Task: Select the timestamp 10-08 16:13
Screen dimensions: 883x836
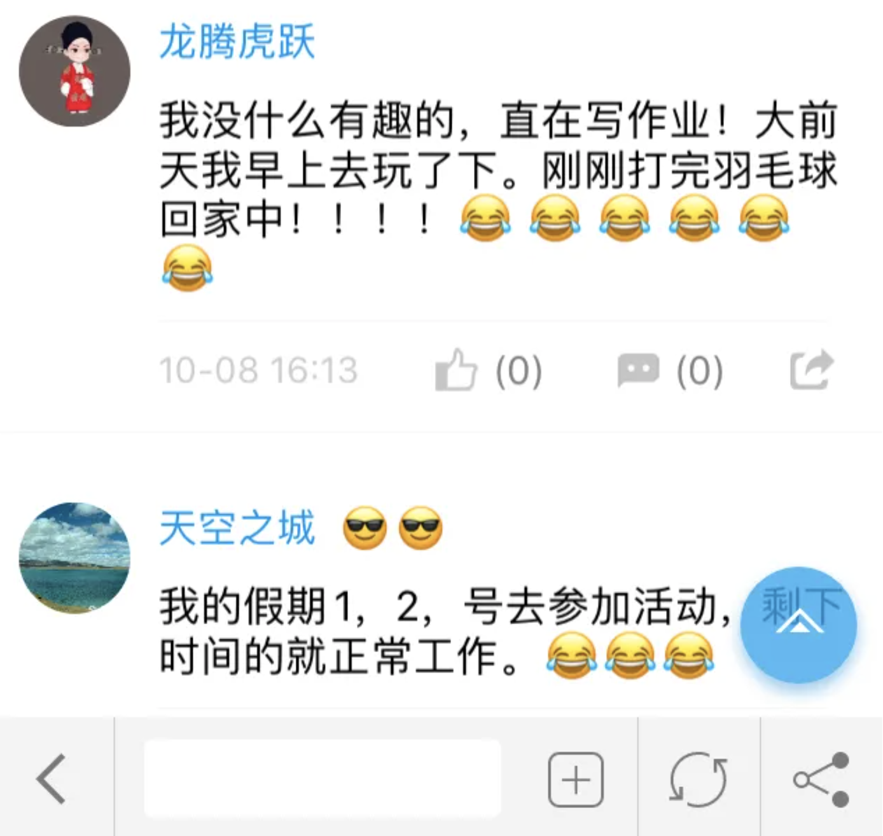Action: pos(258,370)
